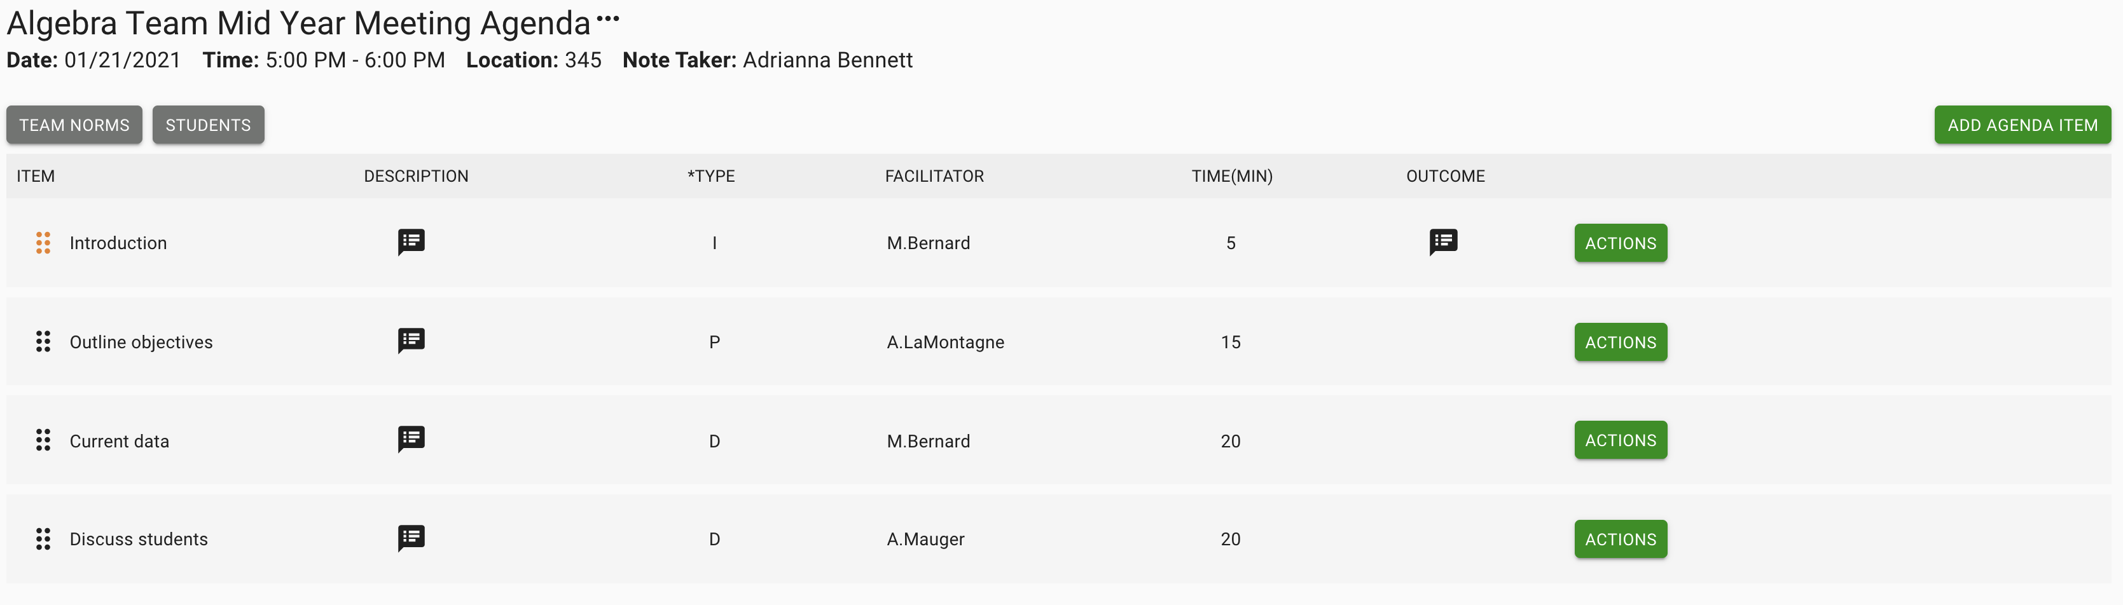
Task: Add a new agenda item
Action: point(2023,125)
